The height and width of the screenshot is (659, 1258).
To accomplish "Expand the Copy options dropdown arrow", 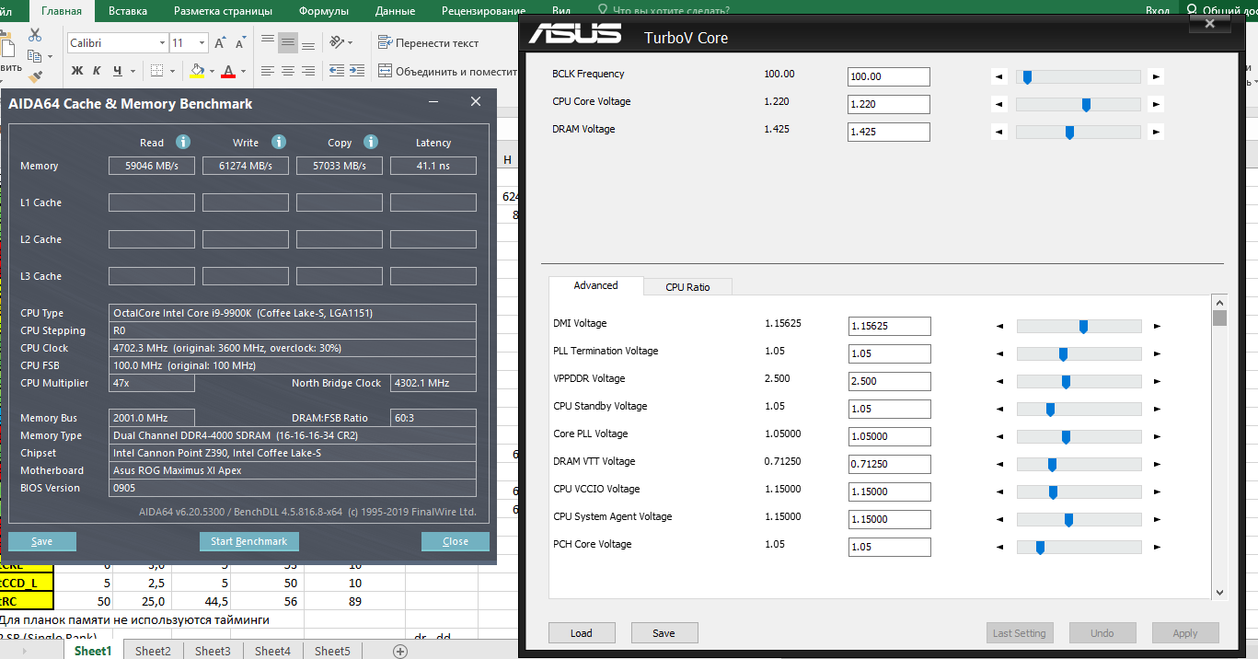I will tap(48, 57).
